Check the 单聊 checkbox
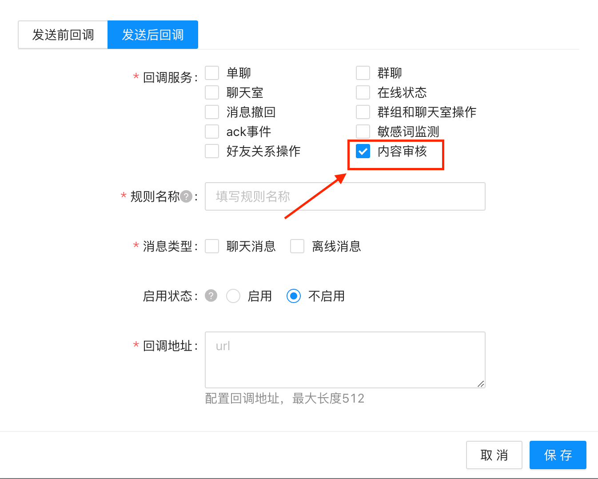Viewport: 598px width, 479px height. click(x=212, y=73)
